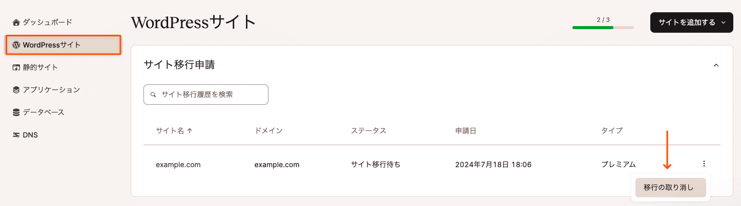
Task: Click the 2 / 3 progress bar
Action: click(603, 27)
